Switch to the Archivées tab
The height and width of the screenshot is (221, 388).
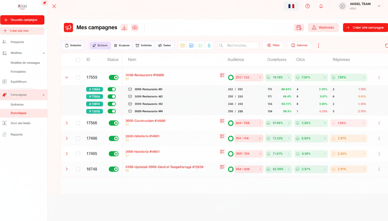tap(143, 45)
